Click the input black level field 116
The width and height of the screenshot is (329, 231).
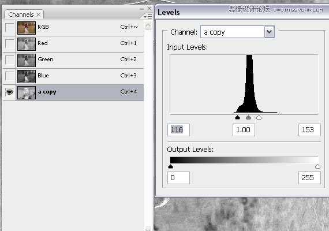click(x=178, y=130)
